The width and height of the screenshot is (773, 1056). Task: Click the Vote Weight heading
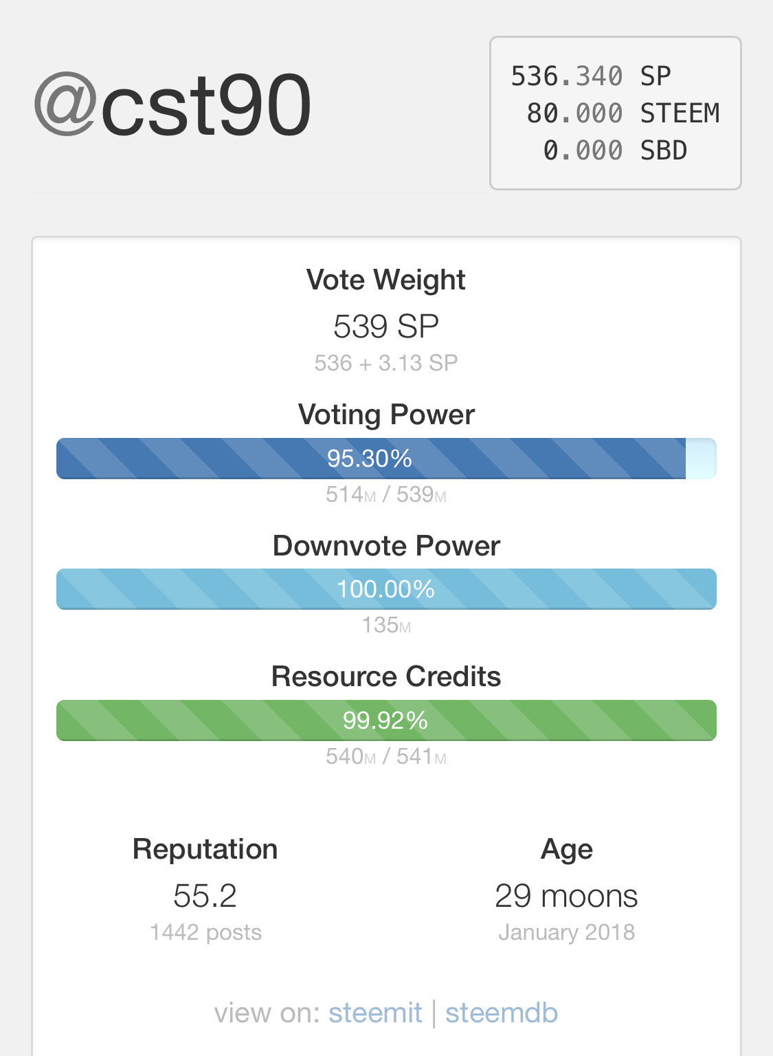386,280
